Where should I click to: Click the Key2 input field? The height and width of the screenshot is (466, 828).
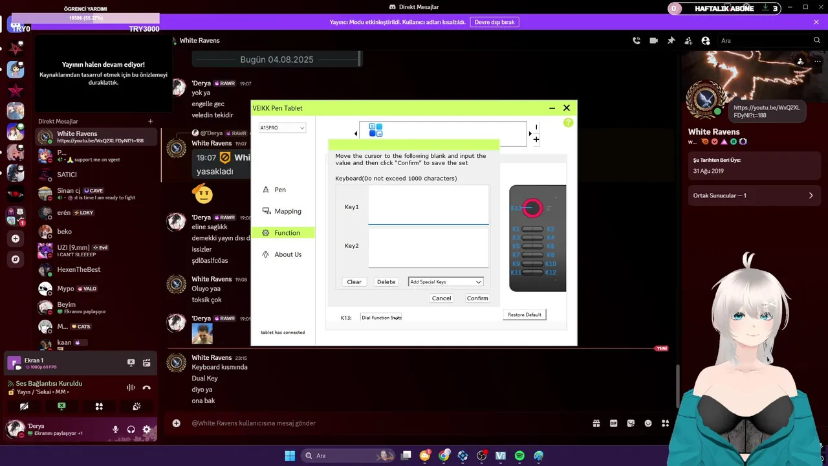pos(428,248)
